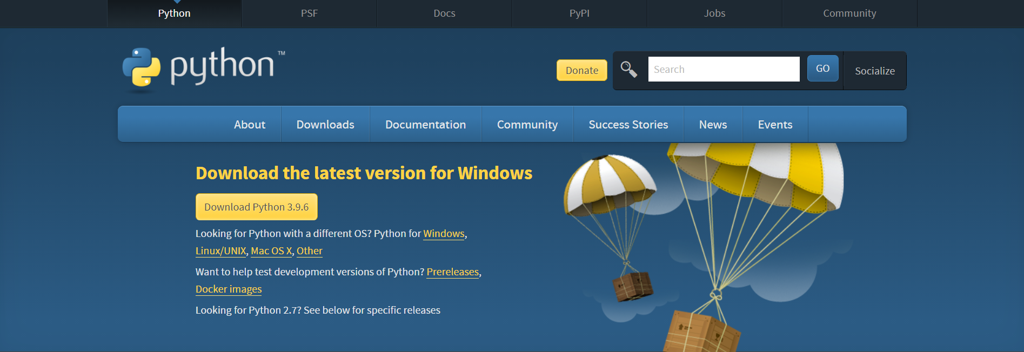Click the text about Python 2.7 releases
Viewport: 1024px width, 352px height.
tap(318, 310)
